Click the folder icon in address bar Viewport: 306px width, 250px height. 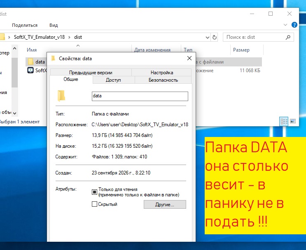(2, 37)
